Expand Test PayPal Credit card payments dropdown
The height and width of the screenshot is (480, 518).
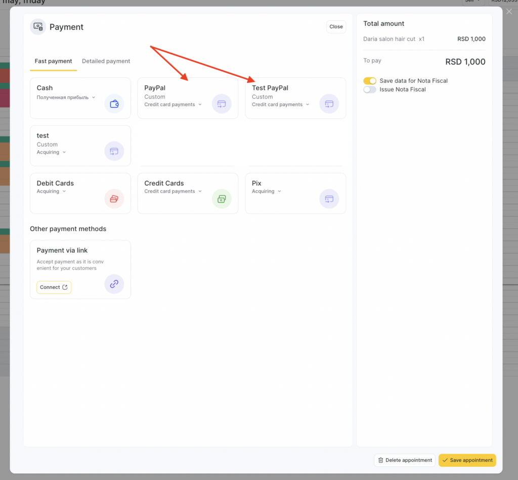(280, 105)
